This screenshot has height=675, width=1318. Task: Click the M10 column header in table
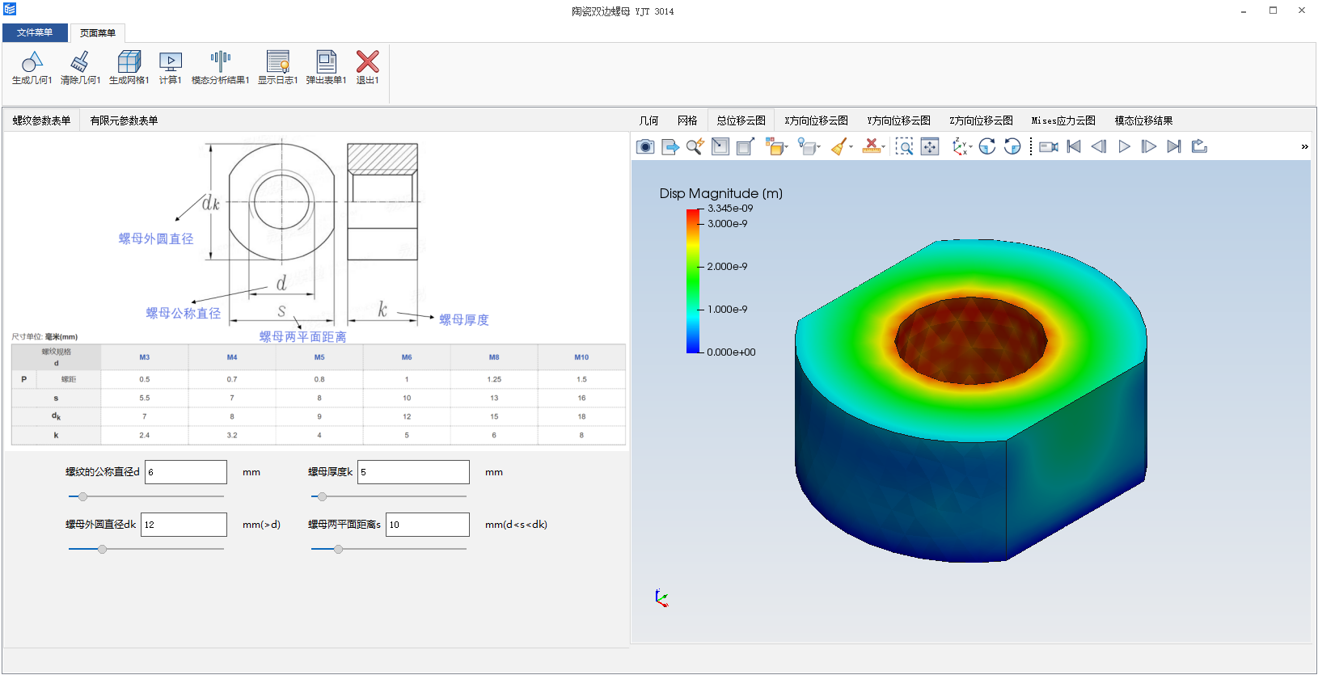click(581, 357)
